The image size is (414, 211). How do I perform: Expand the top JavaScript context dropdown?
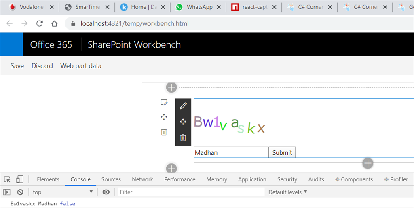[63, 192]
